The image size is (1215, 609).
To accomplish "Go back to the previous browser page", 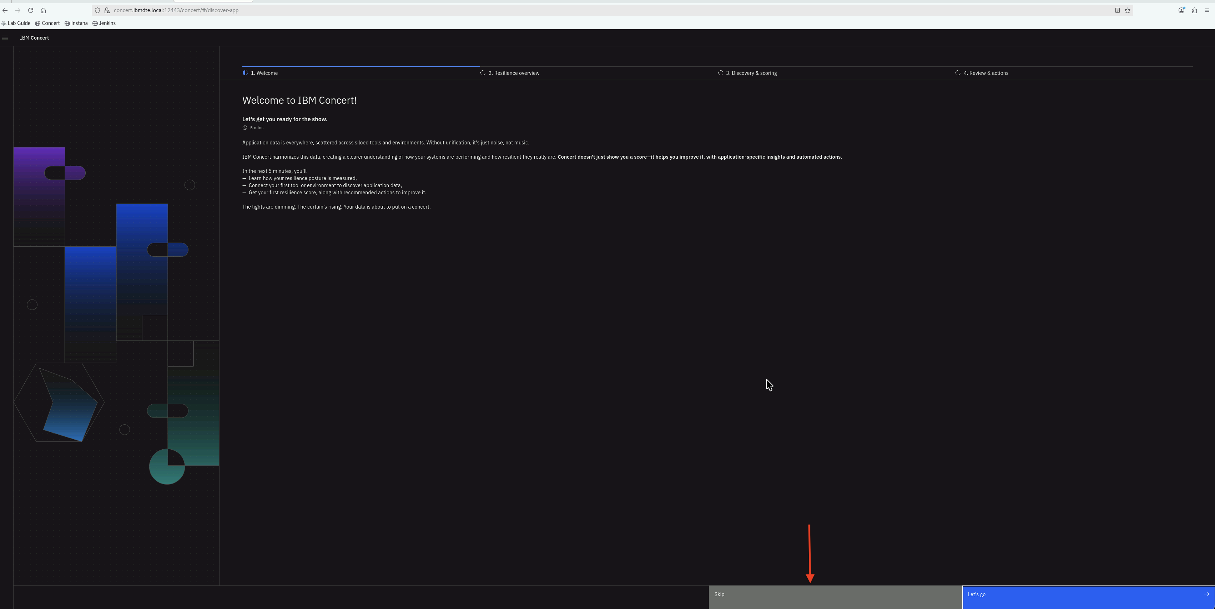I will click(x=5, y=10).
